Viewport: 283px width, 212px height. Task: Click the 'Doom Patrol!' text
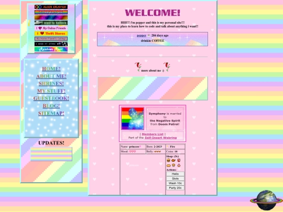(169, 124)
